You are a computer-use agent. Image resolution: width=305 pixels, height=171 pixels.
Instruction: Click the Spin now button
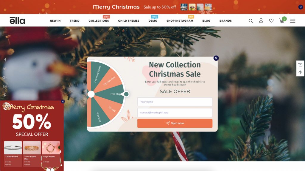[175, 123]
